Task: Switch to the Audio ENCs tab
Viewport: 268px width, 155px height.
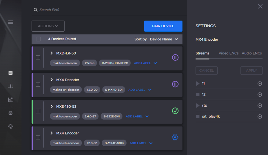Action: 251,53
